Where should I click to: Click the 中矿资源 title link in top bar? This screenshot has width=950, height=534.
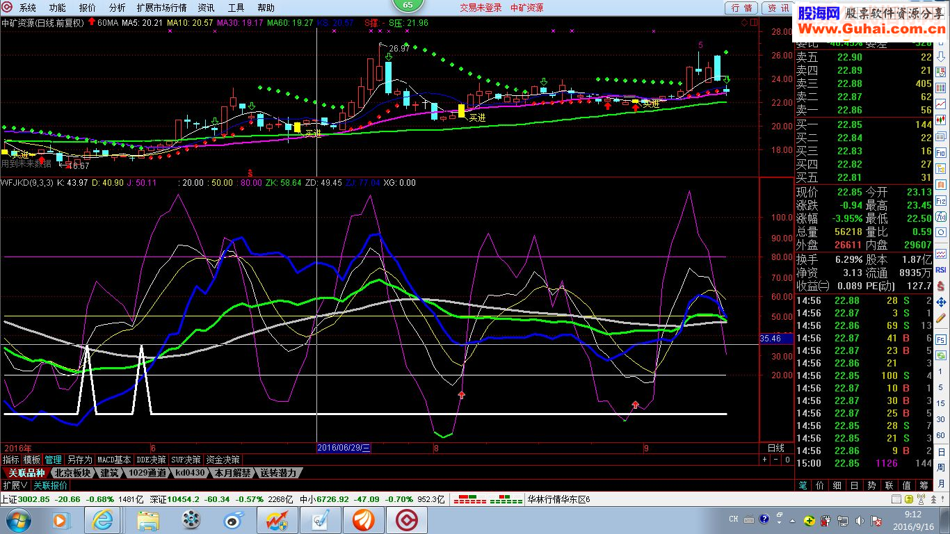(x=527, y=8)
